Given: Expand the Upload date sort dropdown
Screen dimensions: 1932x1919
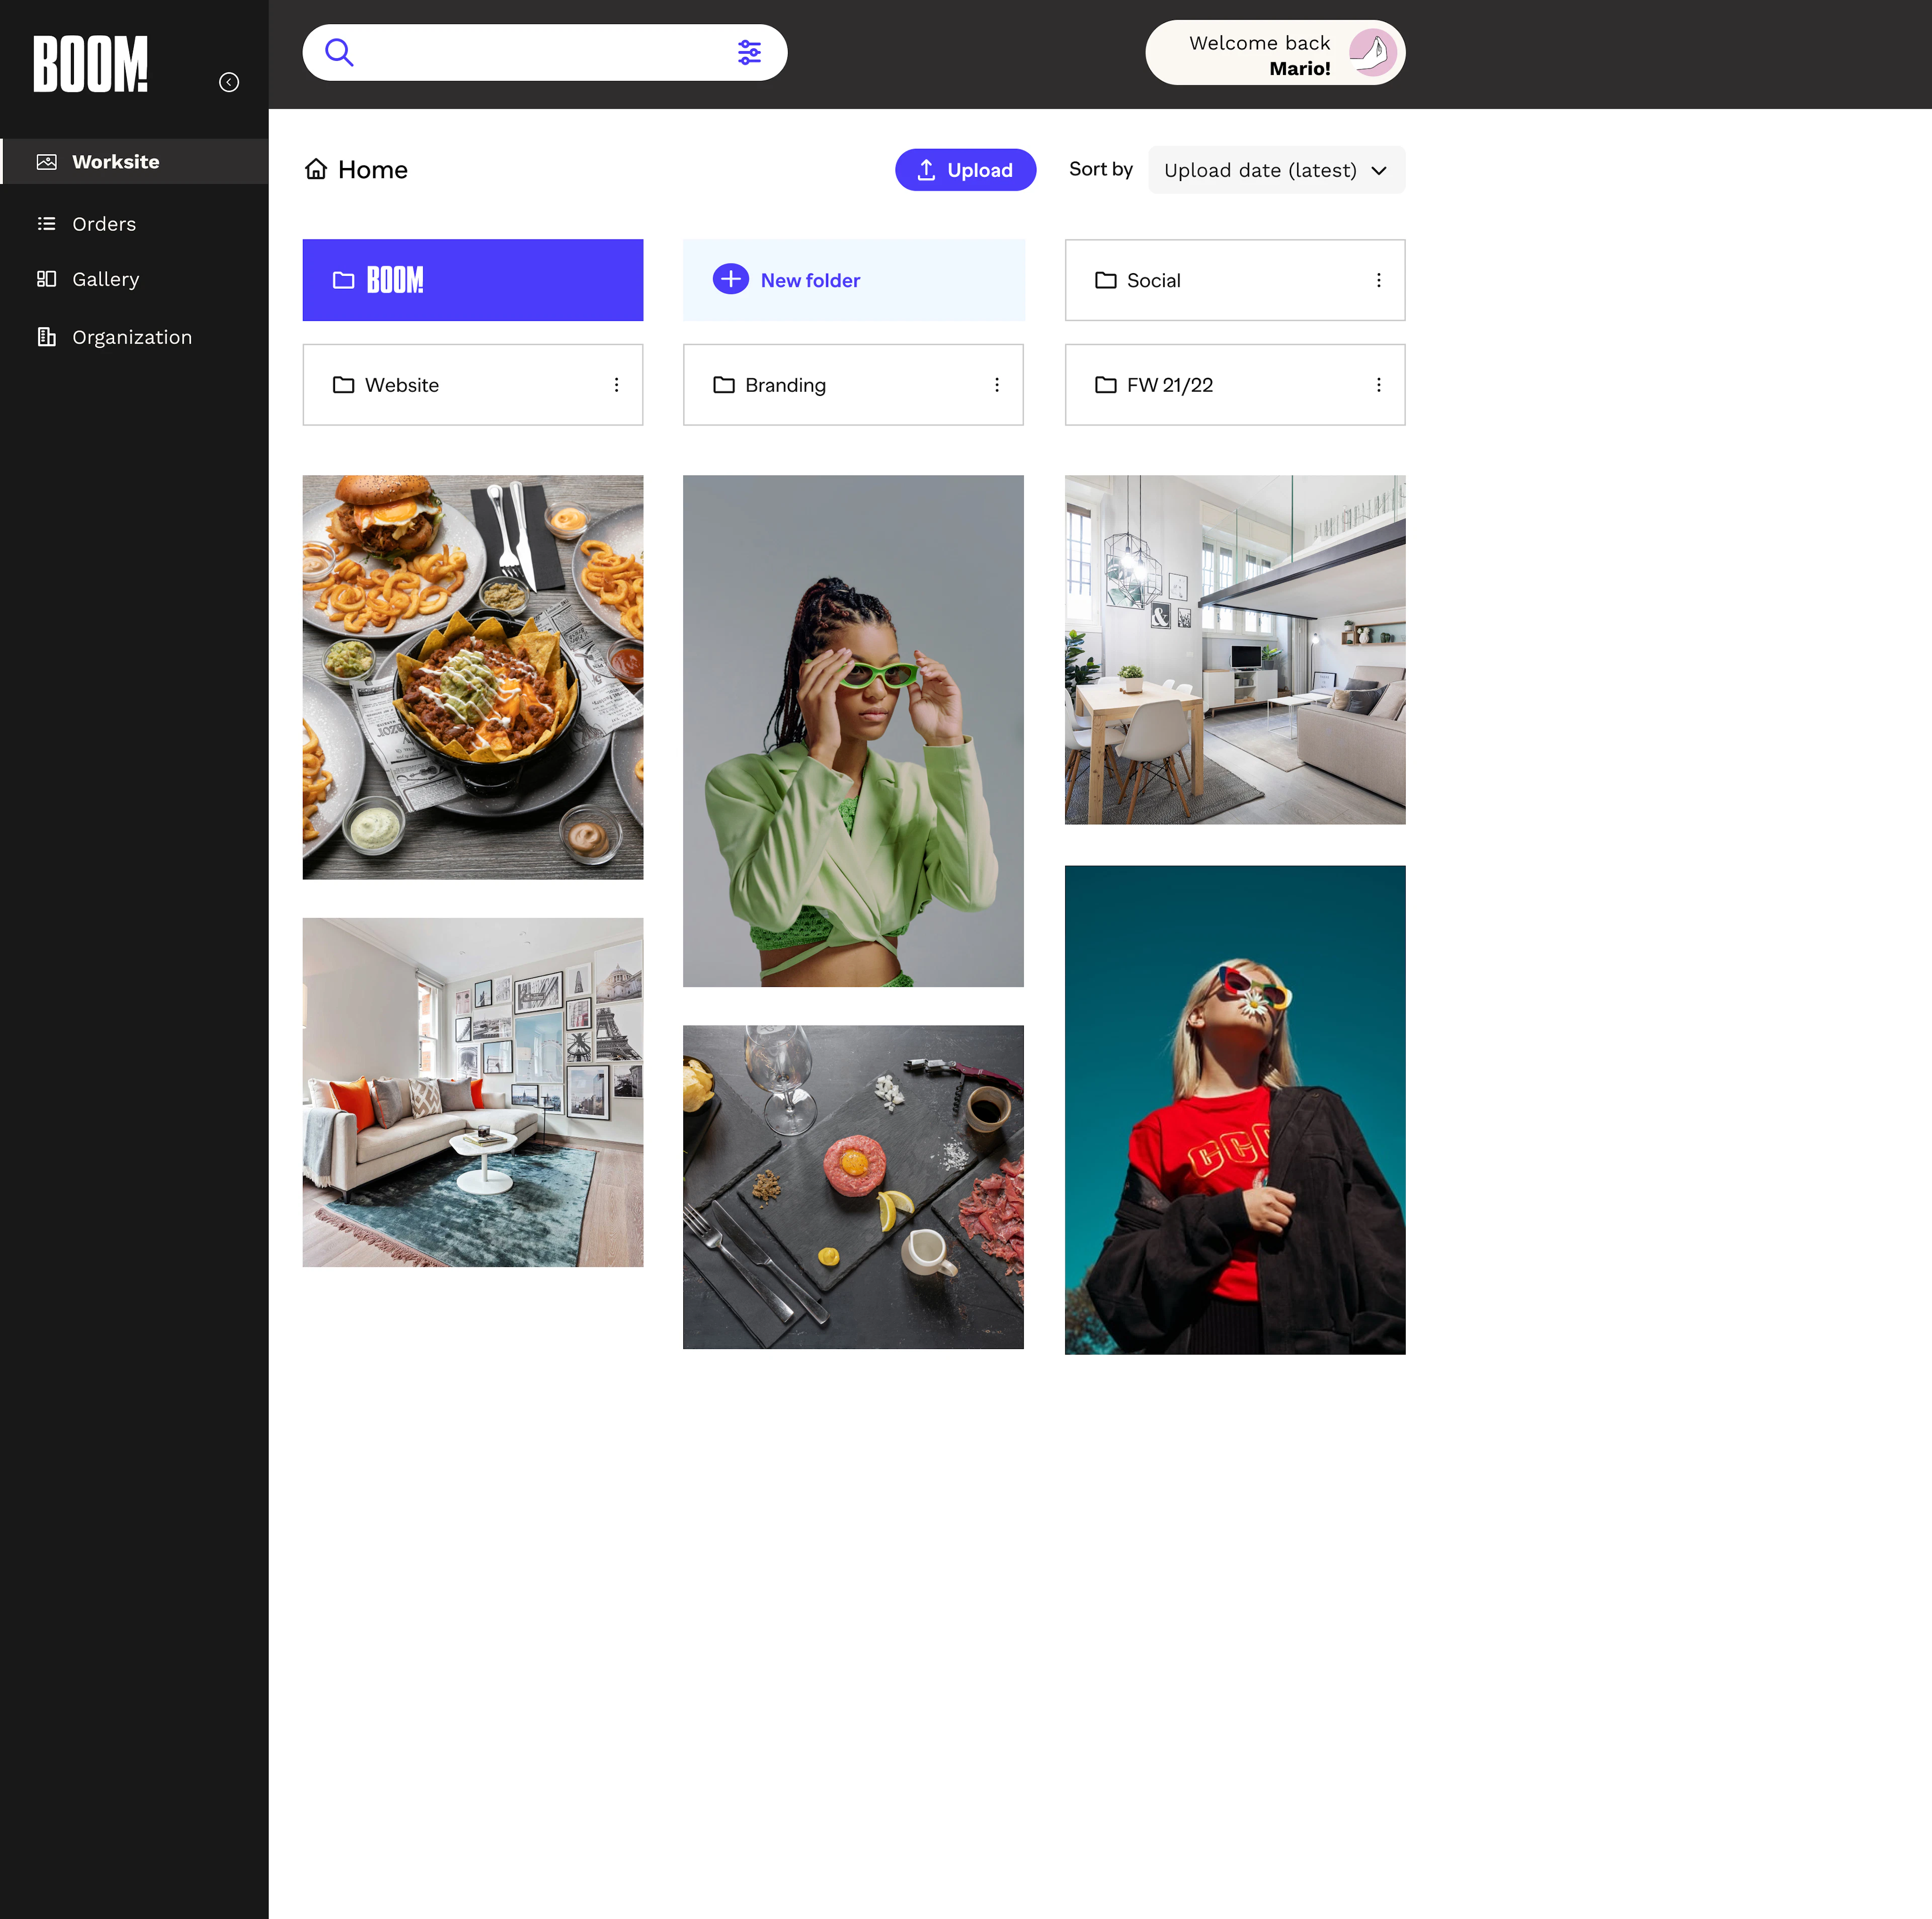Looking at the screenshot, I should pyautogui.click(x=1276, y=170).
